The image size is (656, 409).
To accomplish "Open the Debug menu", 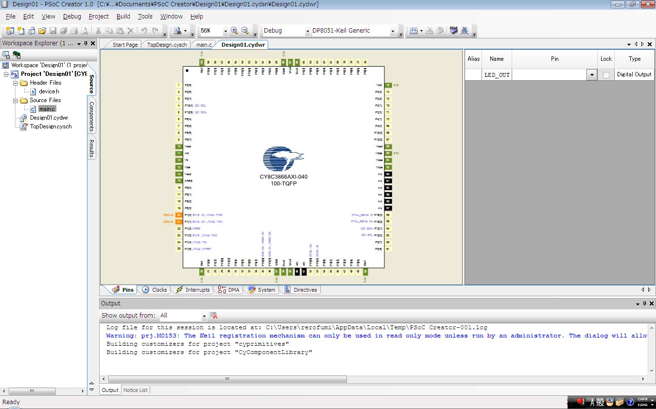I will [x=72, y=16].
